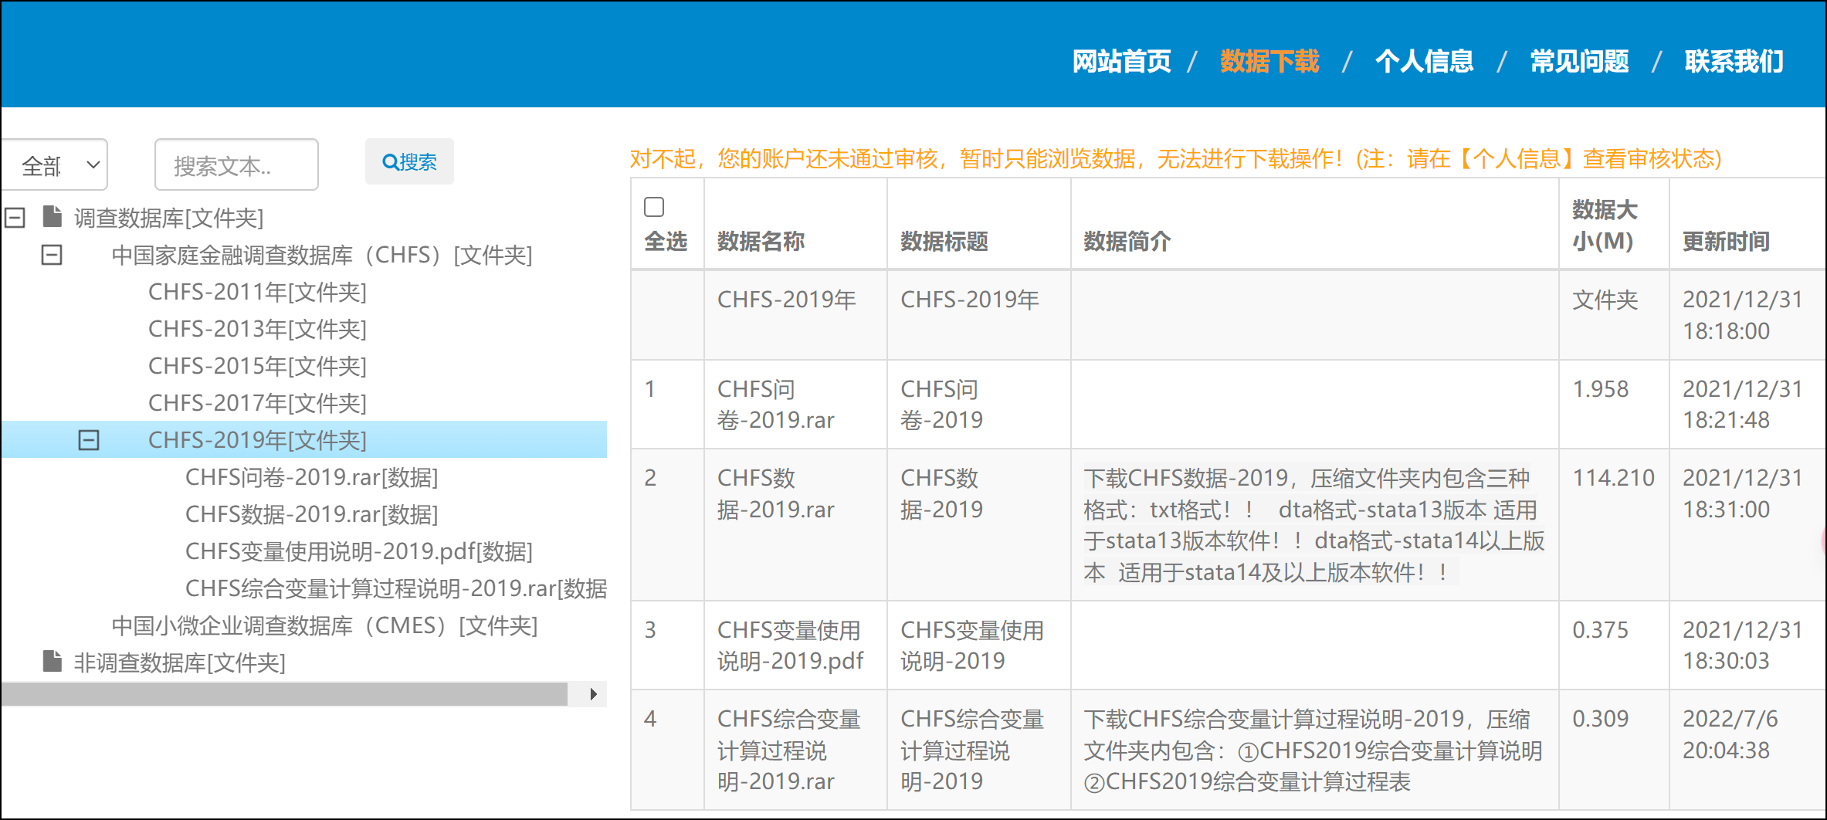Collapse the 调查数据库 root folder
1827x820 pixels.
coord(15,218)
